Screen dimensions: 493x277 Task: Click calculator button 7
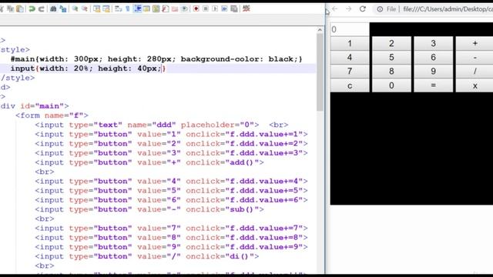click(x=350, y=72)
